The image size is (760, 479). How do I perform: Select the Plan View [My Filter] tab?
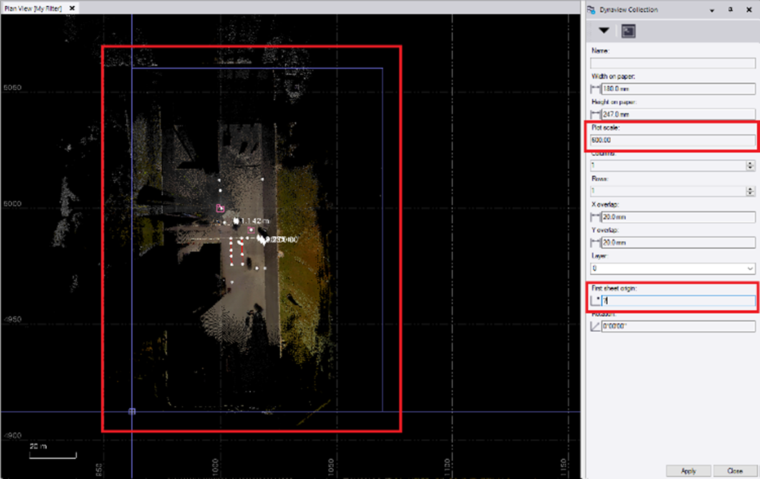pyautogui.click(x=34, y=7)
